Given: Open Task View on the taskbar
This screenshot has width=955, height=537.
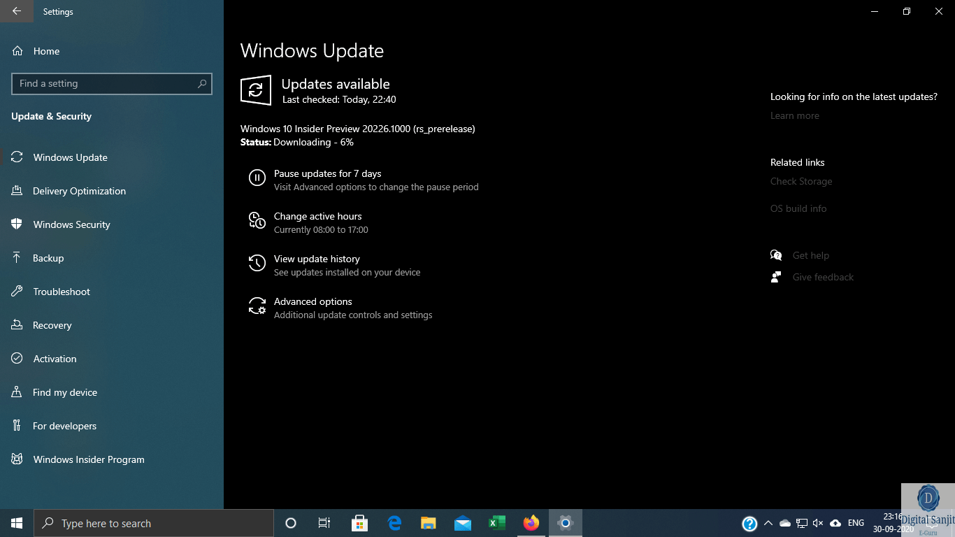Looking at the screenshot, I should [324, 523].
